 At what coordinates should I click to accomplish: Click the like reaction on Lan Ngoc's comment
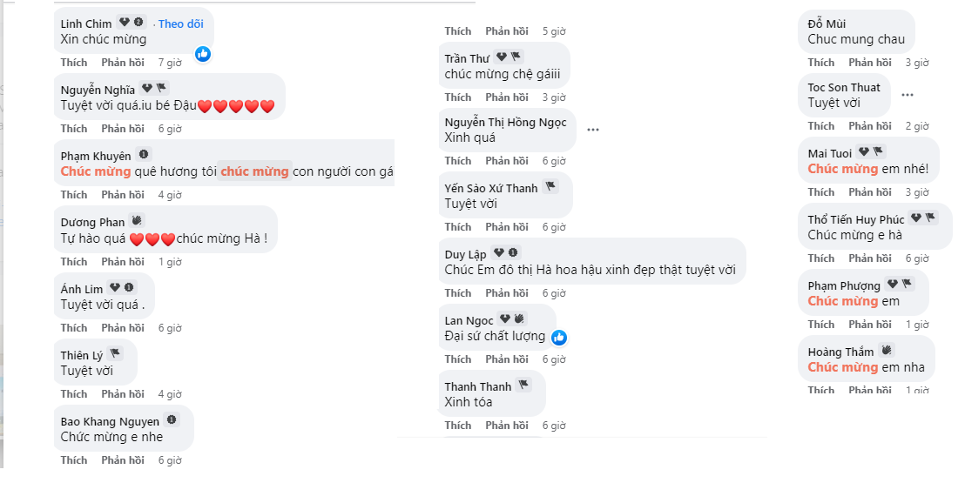click(559, 337)
